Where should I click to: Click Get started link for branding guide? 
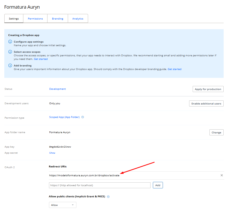174,69
